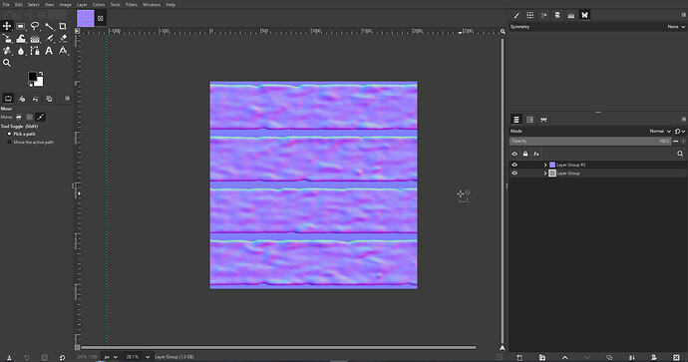The image size is (688, 362).
Task: Open the Windows menu
Action: click(x=152, y=4)
